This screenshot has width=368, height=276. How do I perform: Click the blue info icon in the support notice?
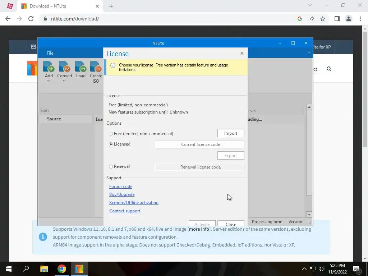(x=43, y=237)
